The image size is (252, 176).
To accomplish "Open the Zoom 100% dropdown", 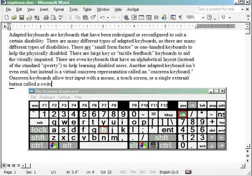I will [x=203, y=18].
